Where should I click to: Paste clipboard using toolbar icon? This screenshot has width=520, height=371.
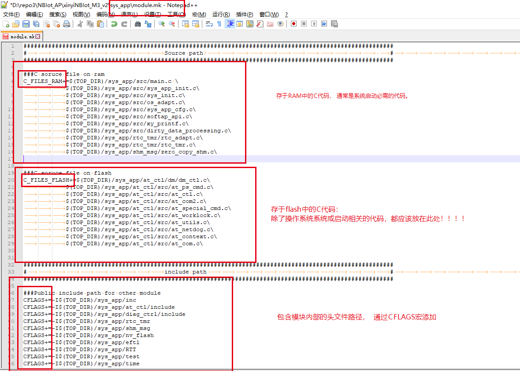(100, 24)
